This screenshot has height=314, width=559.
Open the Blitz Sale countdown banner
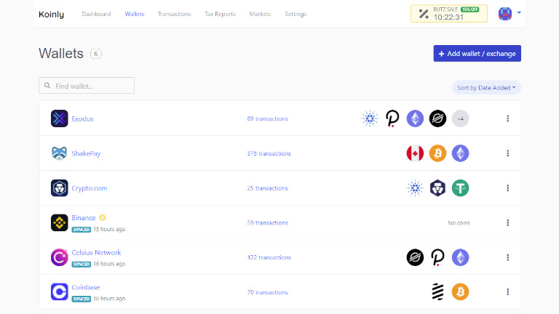(x=449, y=14)
